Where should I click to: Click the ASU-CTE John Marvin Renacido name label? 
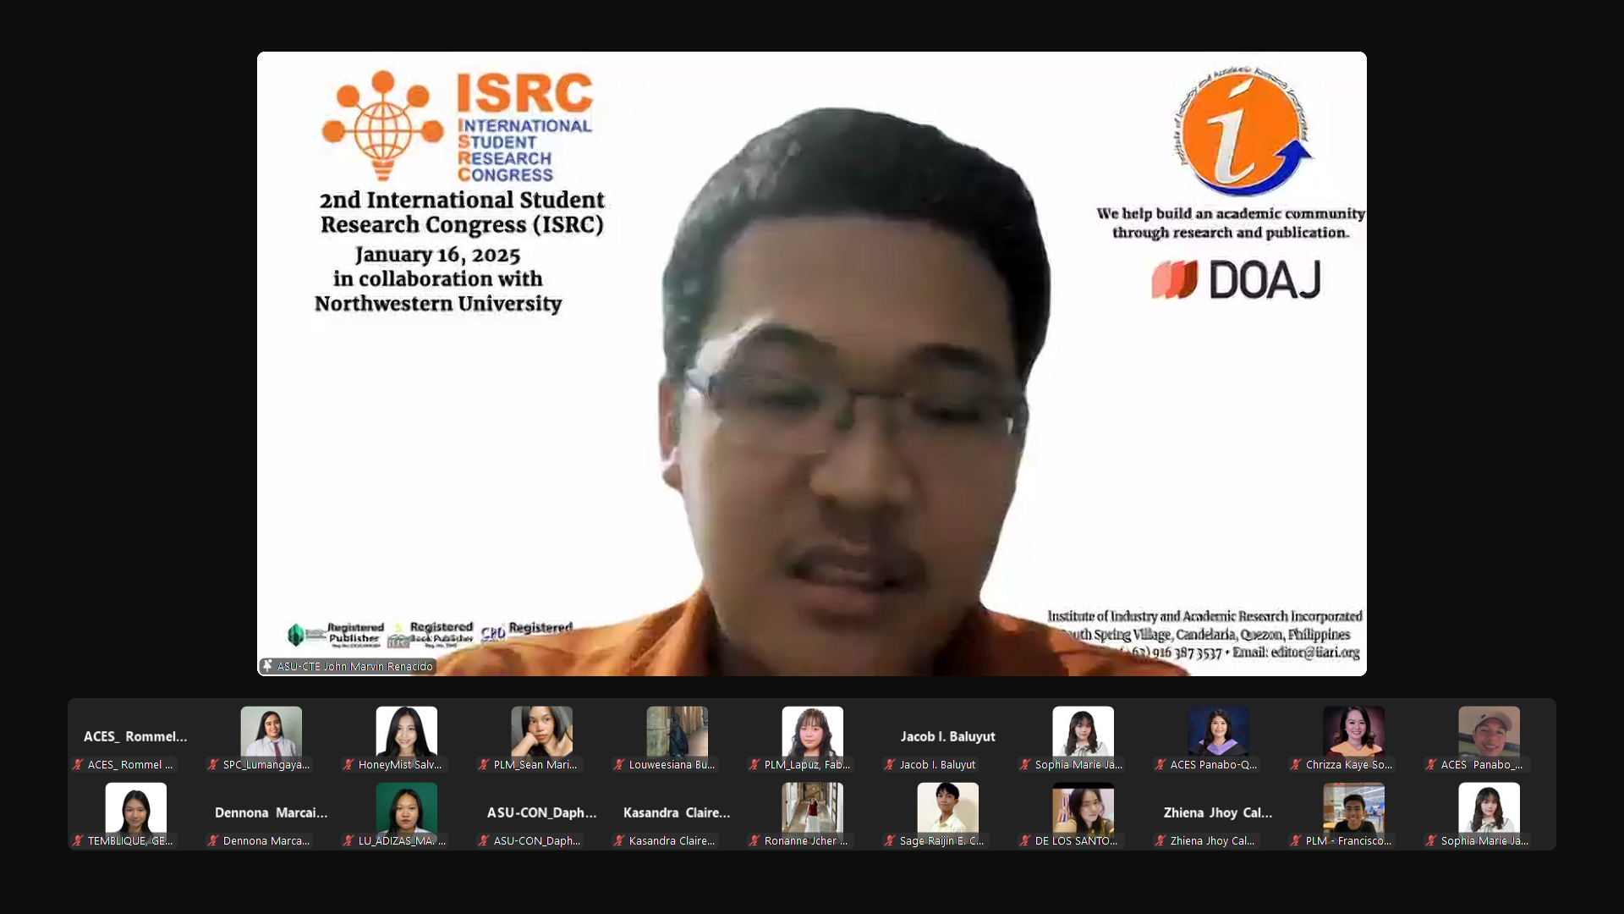[x=354, y=667]
